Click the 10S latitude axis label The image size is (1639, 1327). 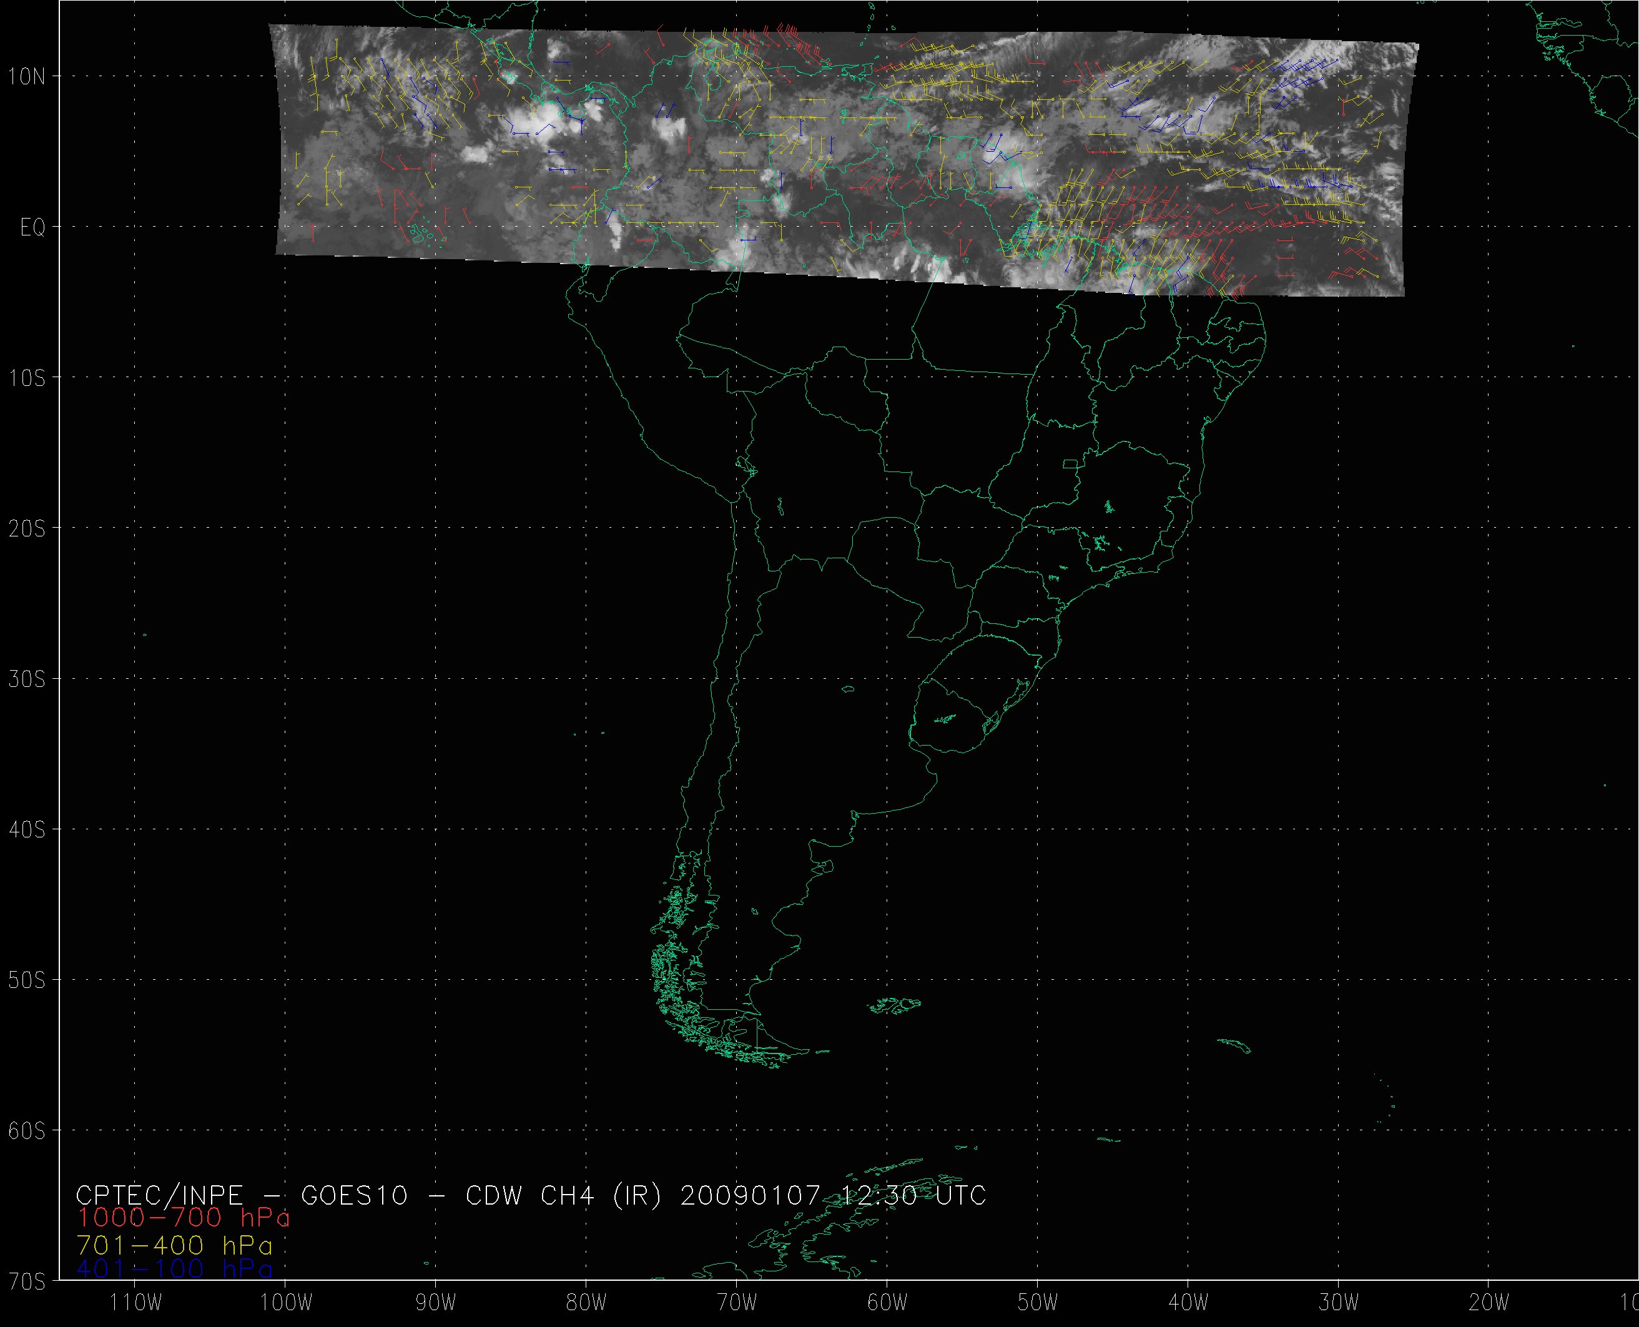(27, 378)
